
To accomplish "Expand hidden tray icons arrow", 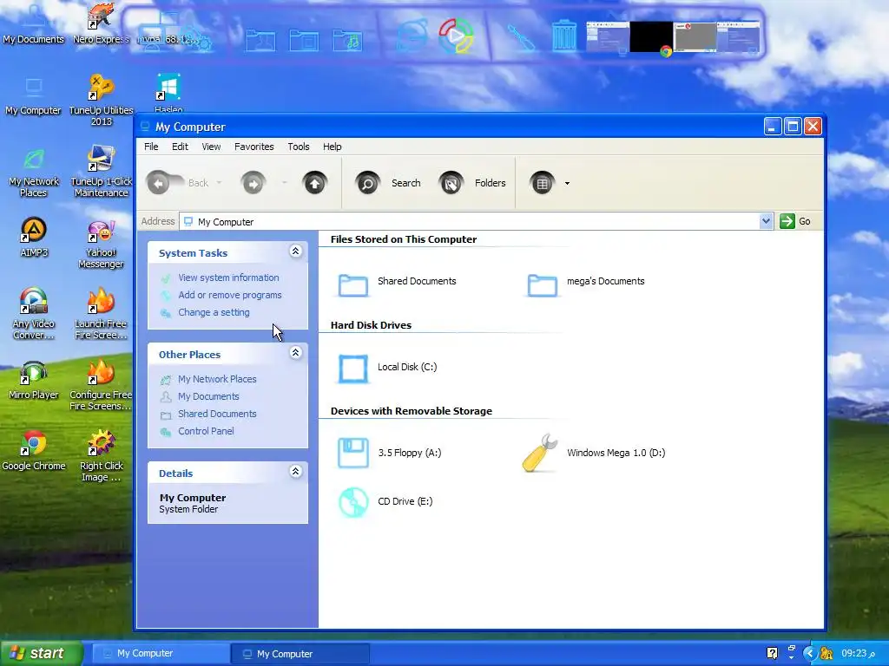I will 810,654.
